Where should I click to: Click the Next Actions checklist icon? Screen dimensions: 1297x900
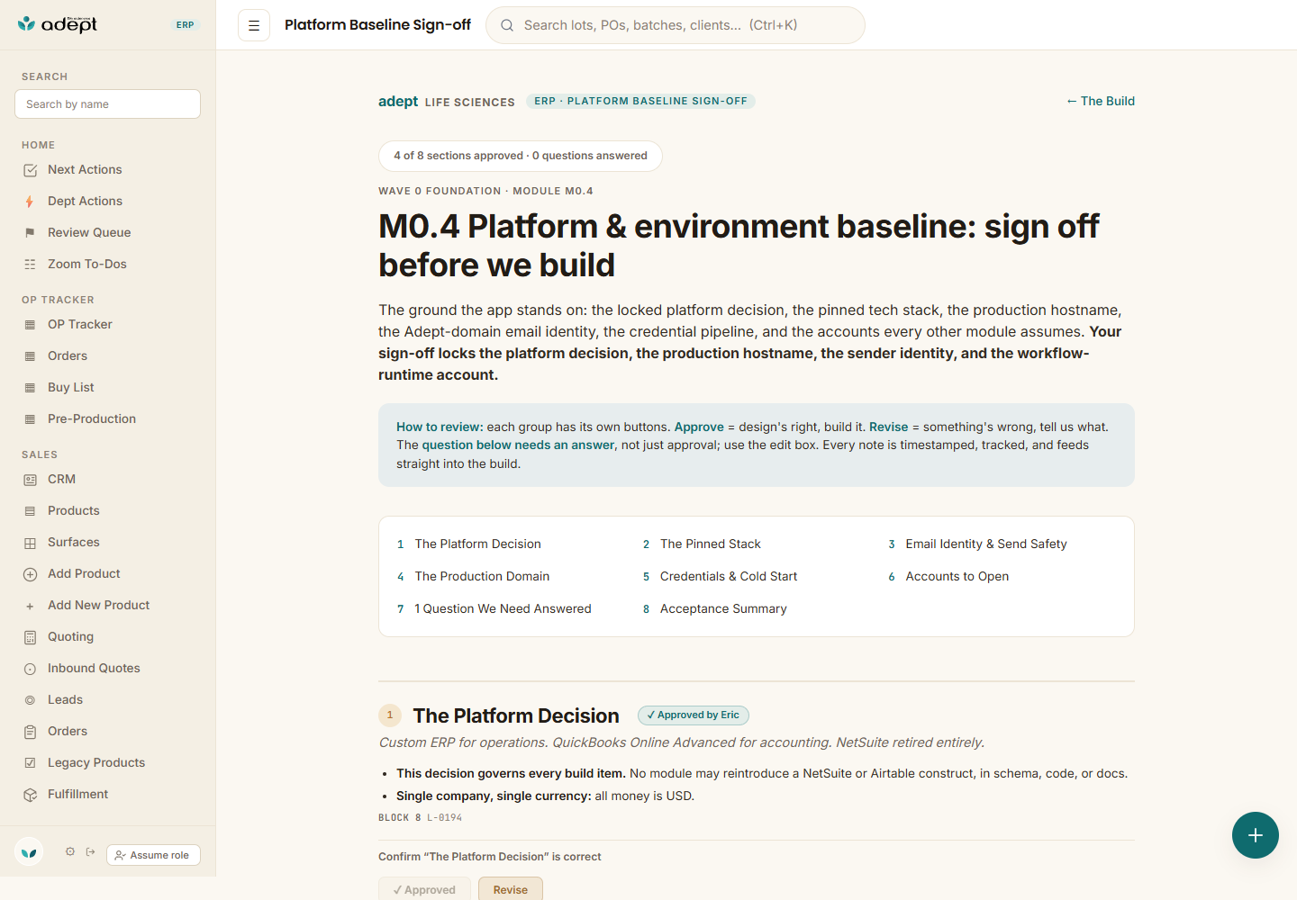pyautogui.click(x=30, y=170)
